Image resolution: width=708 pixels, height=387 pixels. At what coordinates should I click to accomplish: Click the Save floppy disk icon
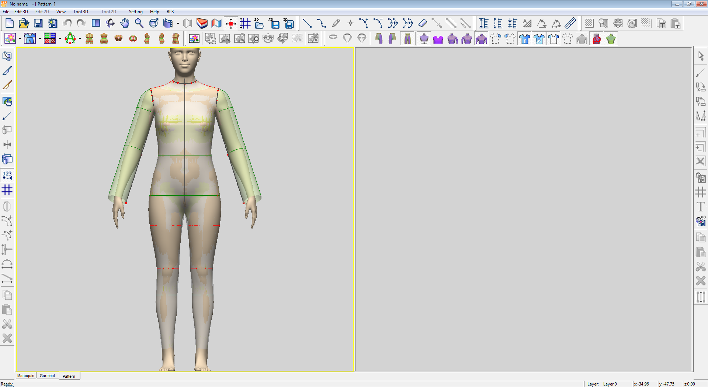pyautogui.click(x=38, y=23)
